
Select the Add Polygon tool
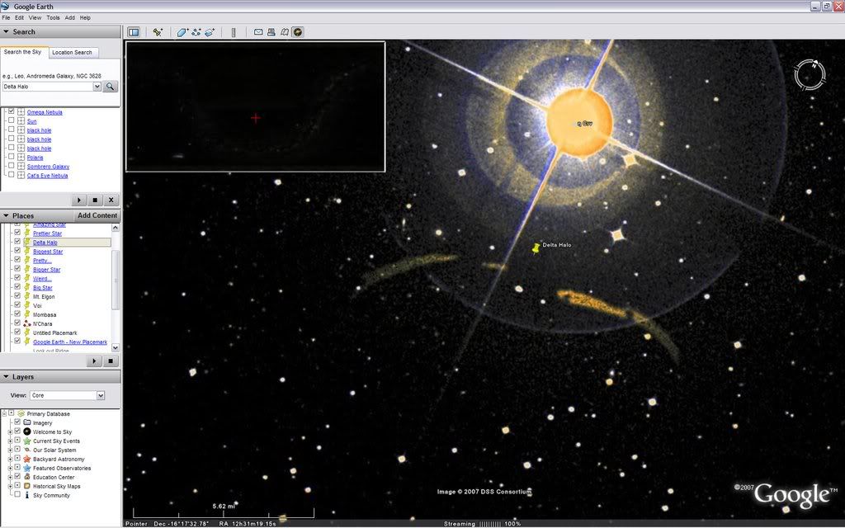click(x=183, y=32)
